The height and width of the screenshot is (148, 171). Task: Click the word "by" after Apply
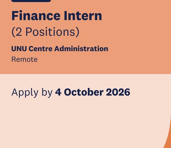tap(47, 93)
